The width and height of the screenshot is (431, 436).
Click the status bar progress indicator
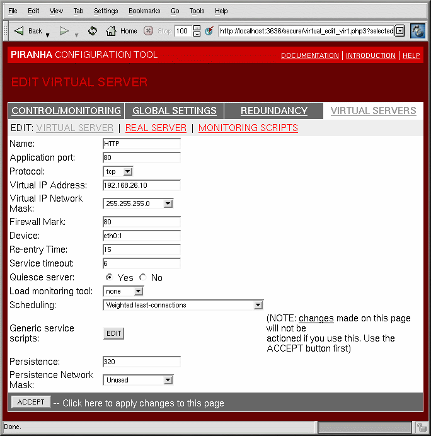click(365, 427)
